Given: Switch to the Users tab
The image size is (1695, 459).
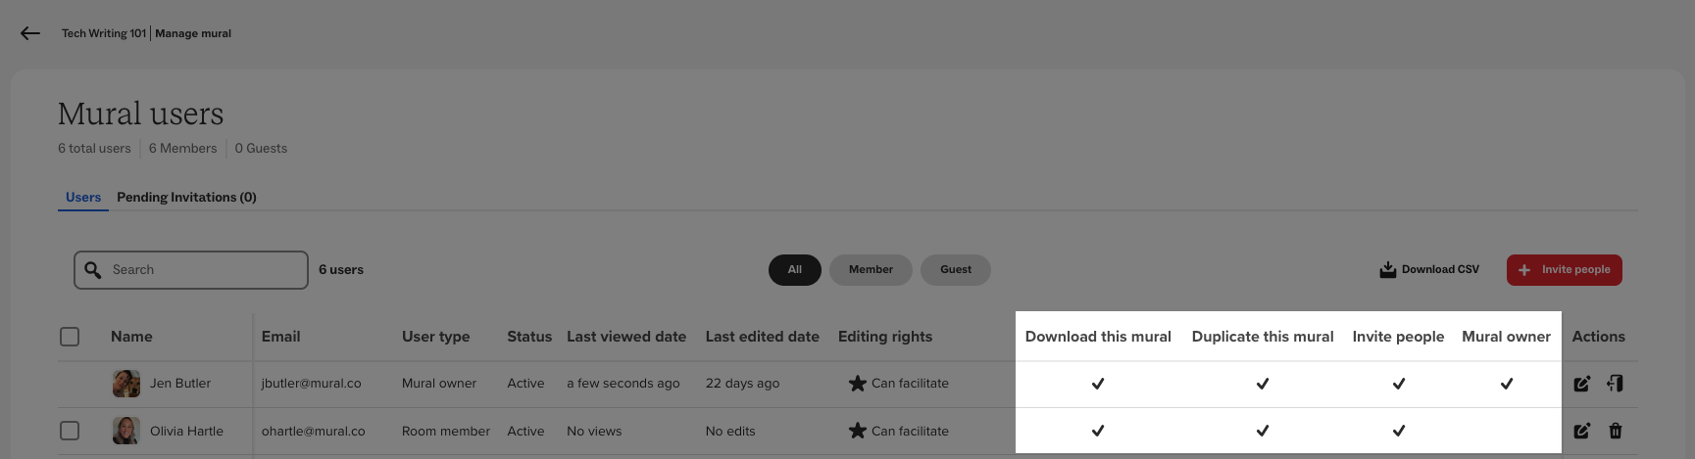Looking at the screenshot, I should coord(83,197).
